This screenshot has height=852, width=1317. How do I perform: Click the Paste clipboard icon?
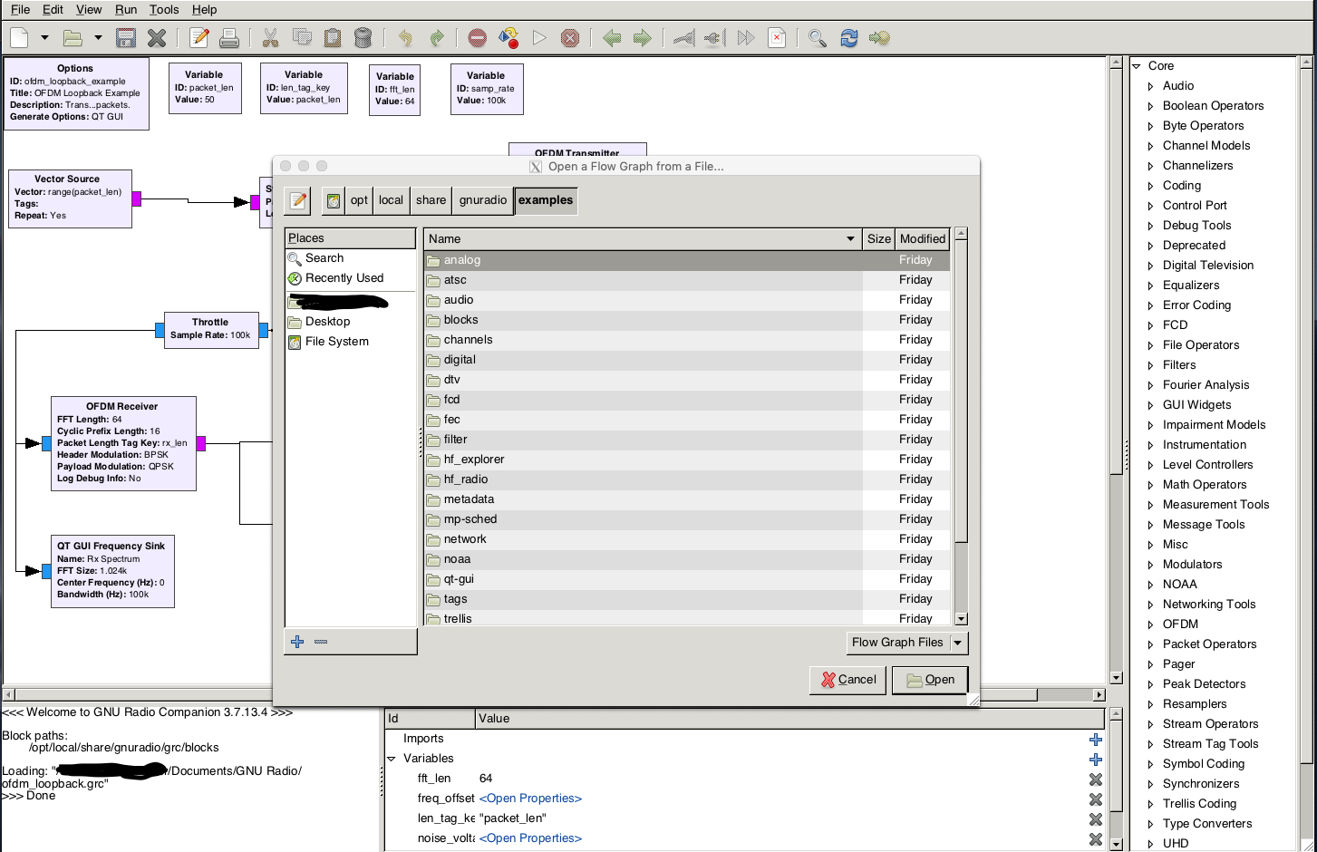(333, 38)
